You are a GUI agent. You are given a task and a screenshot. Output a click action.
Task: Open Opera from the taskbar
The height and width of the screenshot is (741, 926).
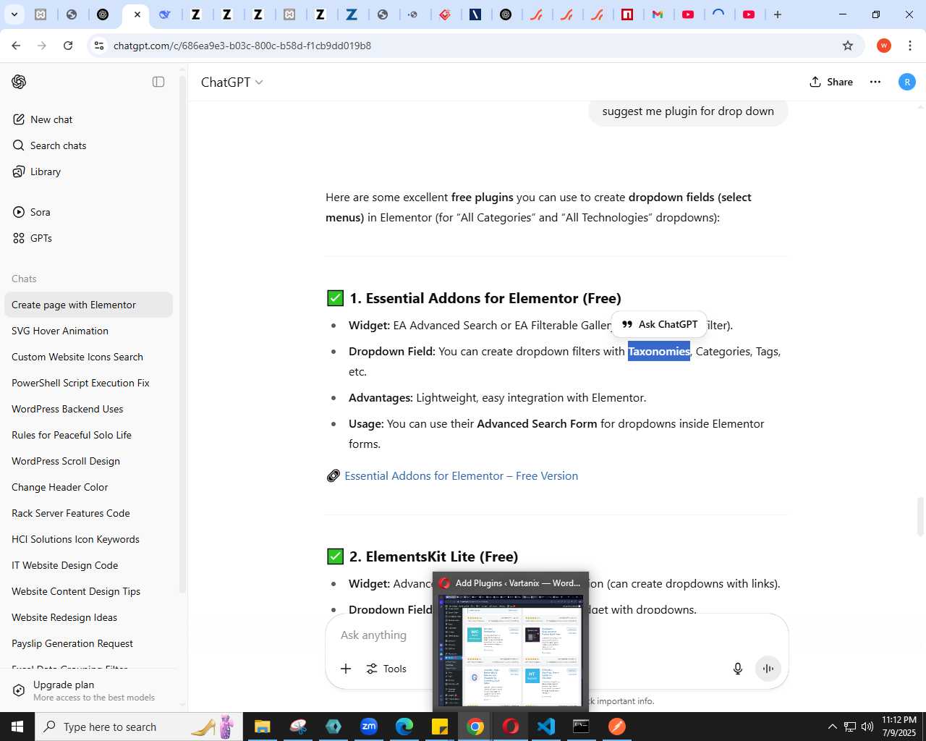click(x=511, y=727)
